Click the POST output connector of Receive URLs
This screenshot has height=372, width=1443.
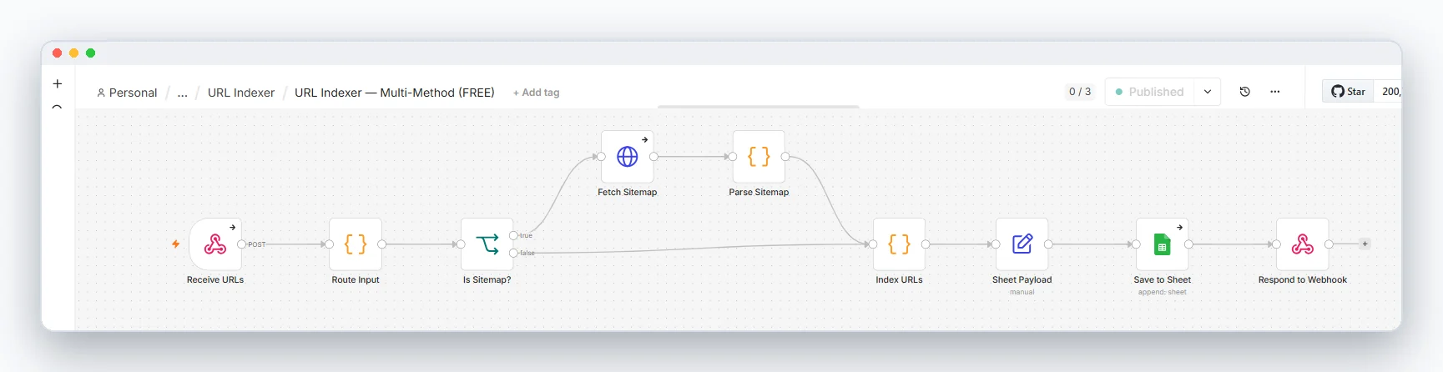pyautogui.click(x=242, y=244)
